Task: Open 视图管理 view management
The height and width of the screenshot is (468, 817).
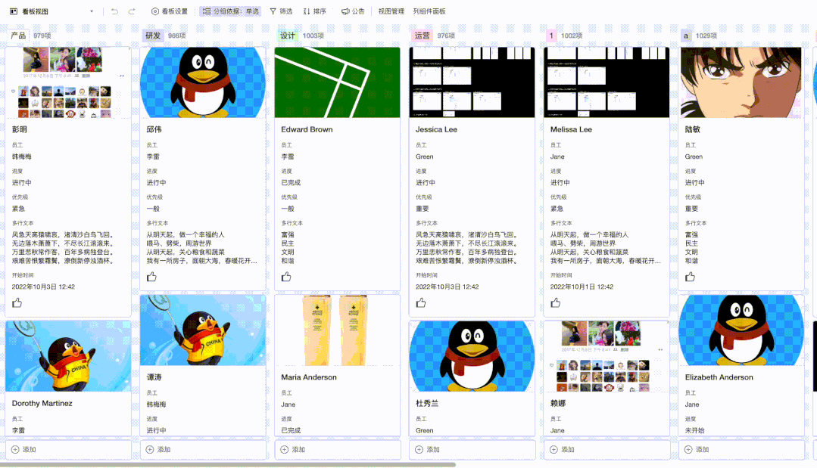Action: coord(391,11)
